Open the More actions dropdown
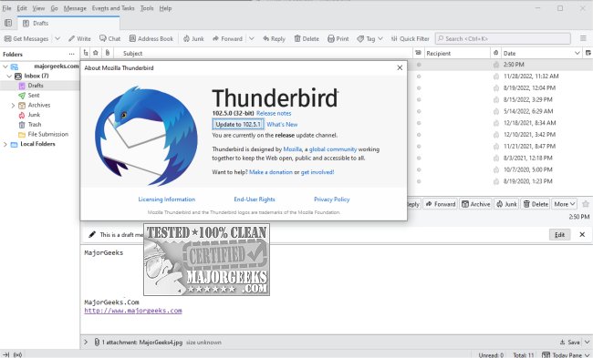 pos(564,204)
